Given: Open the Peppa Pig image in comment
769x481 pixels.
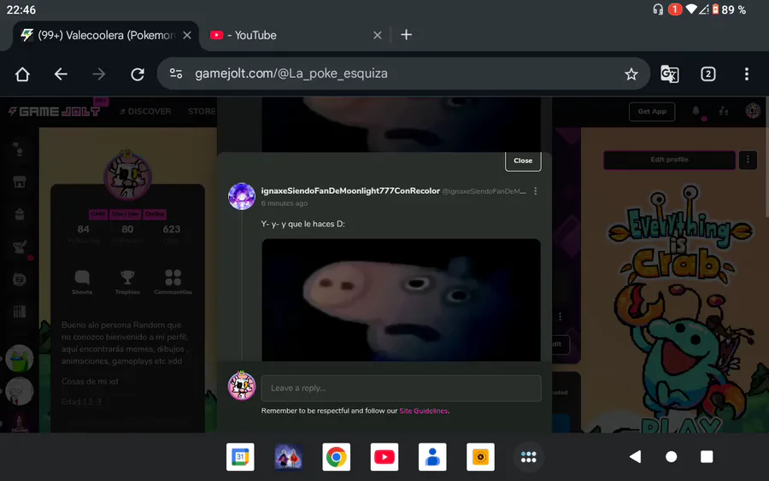Looking at the screenshot, I should point(402,300).
